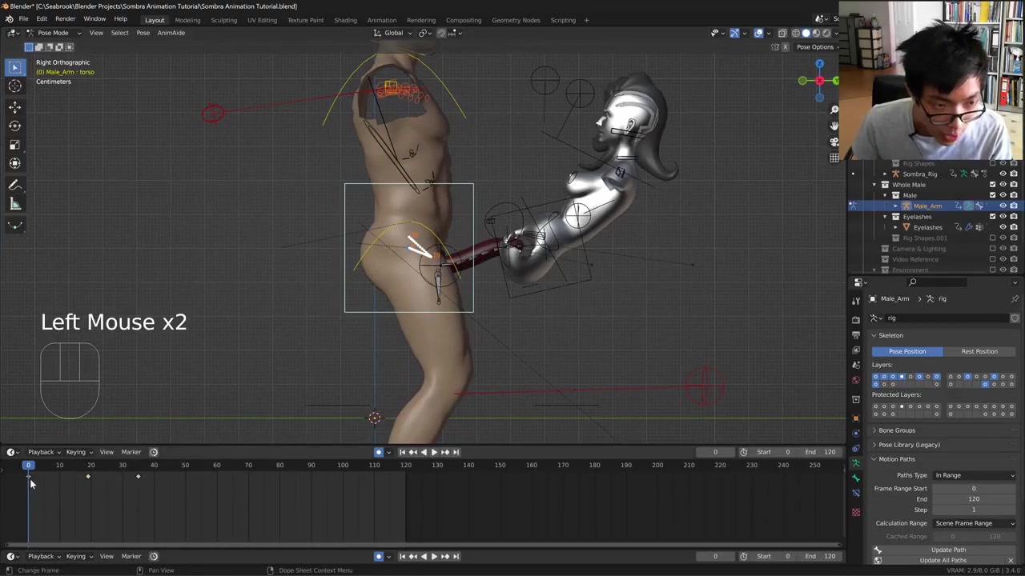Open Calculation Range dropdown
This screenshot has width=1025, height=576.
pyautogui.click(x=974, y=523)
